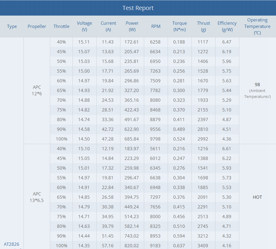This screenshot has height=249, width=276.
Task: Select the APC 13*6.5 propeller cell
Action: pyautogui.click(x=37, y=197)
